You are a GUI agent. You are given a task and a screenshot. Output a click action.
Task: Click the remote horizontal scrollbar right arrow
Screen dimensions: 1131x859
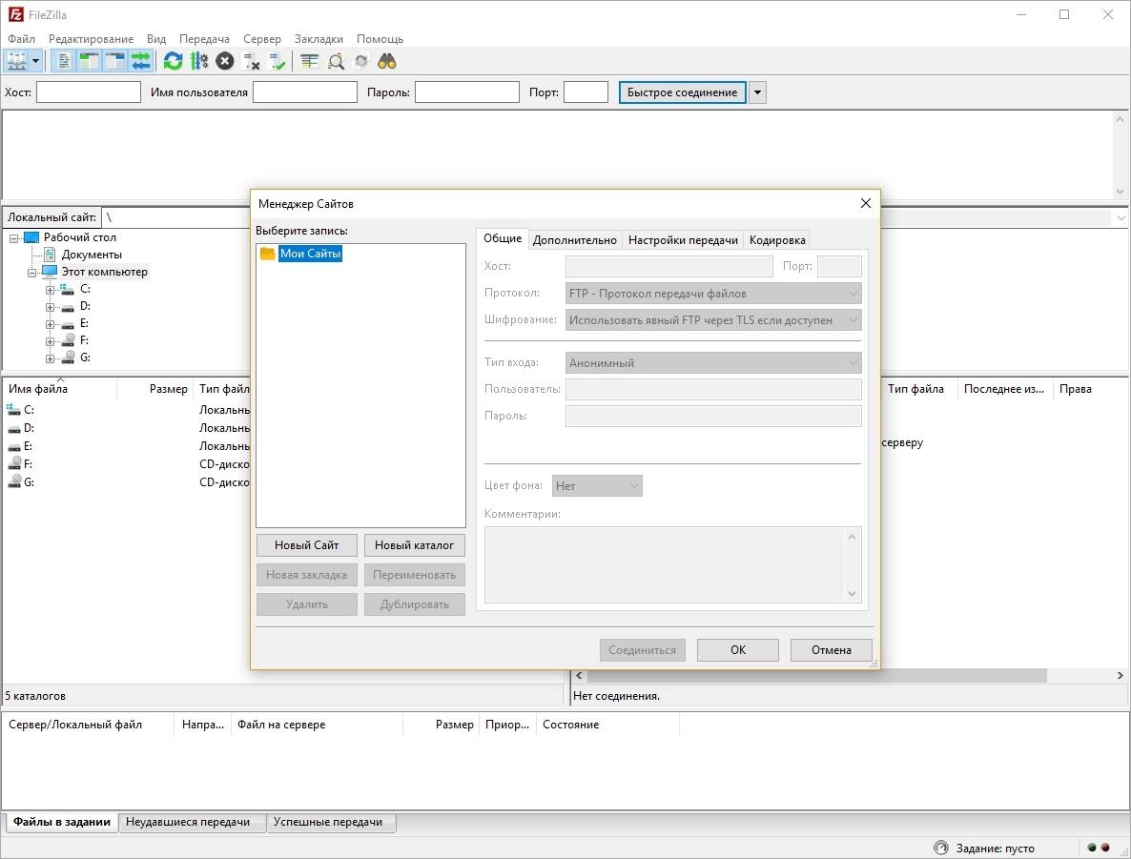[x=1120, y=676]
